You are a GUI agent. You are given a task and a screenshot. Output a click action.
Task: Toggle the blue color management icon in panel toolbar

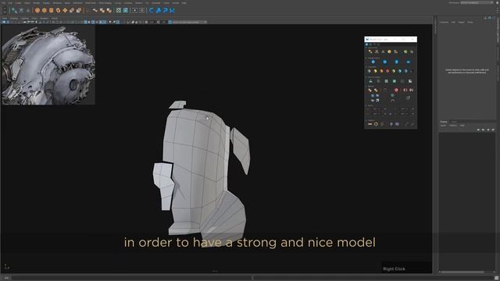click(170, 22)
